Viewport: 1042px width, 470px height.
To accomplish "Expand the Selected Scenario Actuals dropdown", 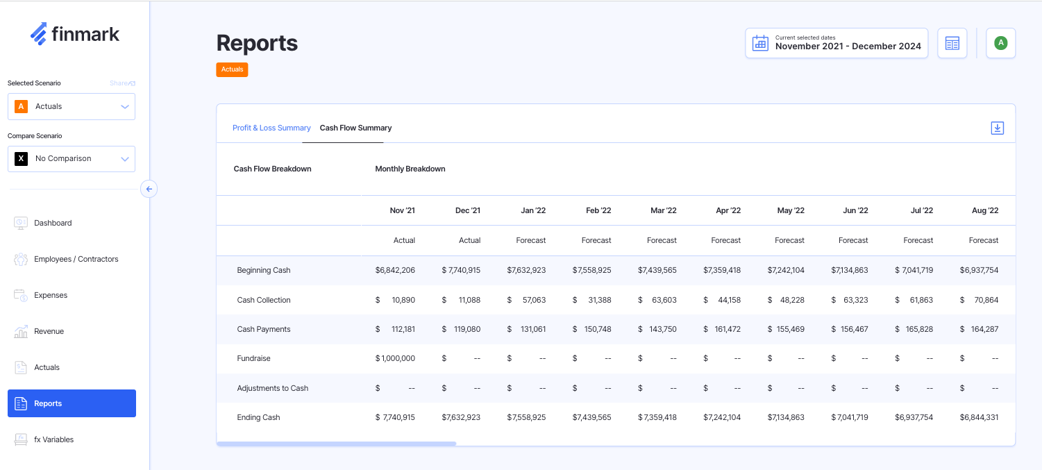I will pos(72,107).
